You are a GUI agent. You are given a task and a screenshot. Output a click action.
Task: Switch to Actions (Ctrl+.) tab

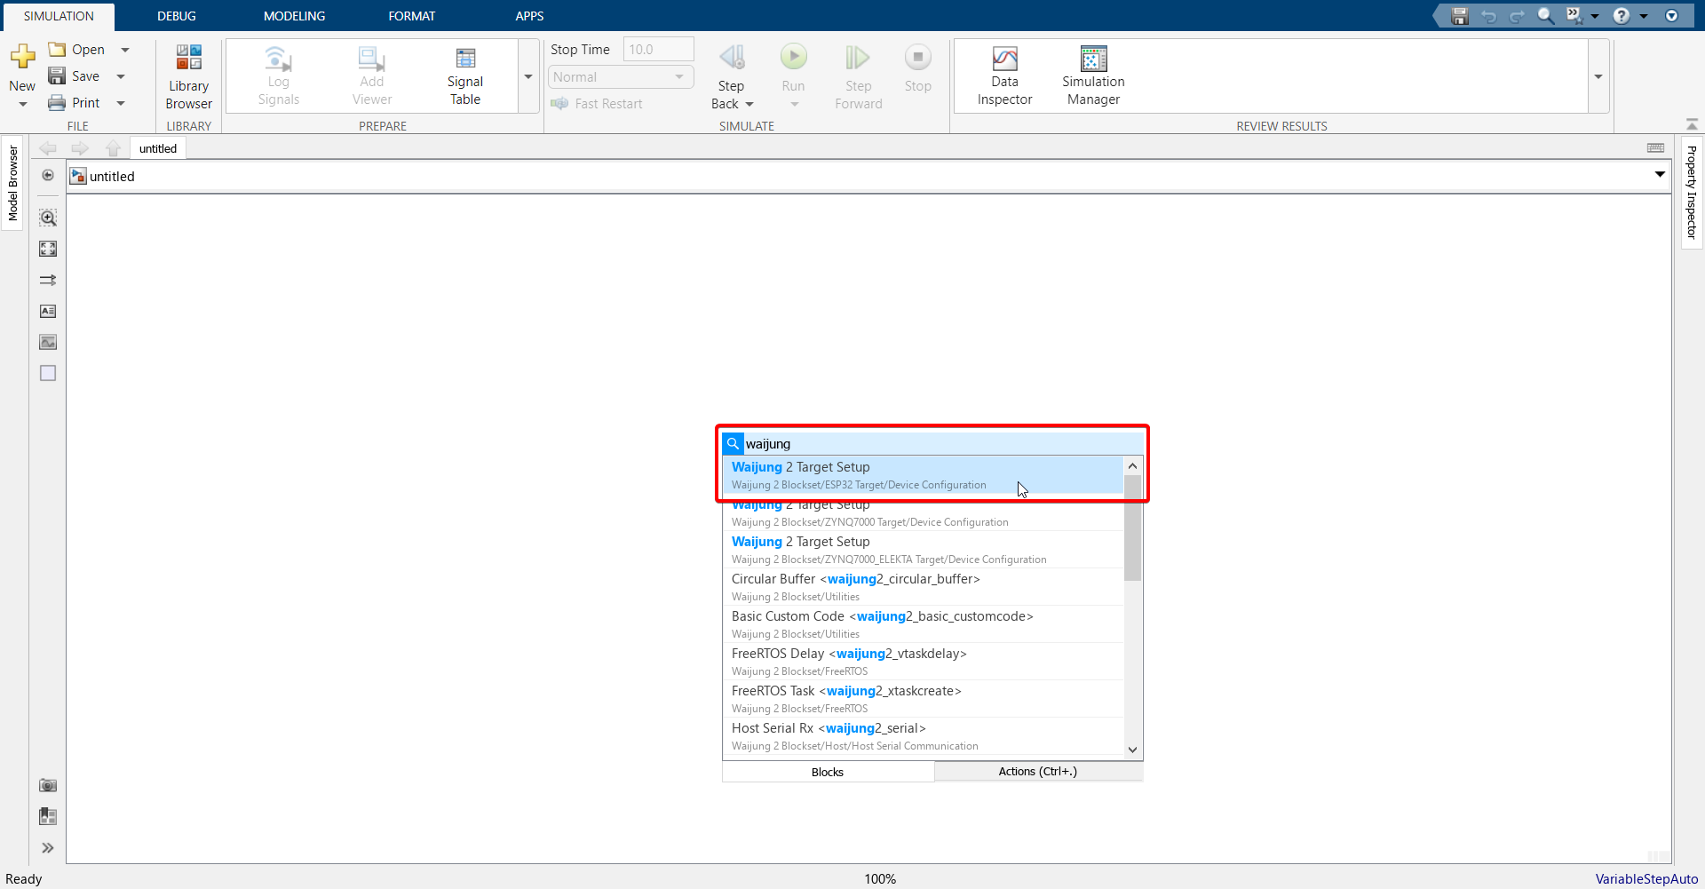(1038, 772)
